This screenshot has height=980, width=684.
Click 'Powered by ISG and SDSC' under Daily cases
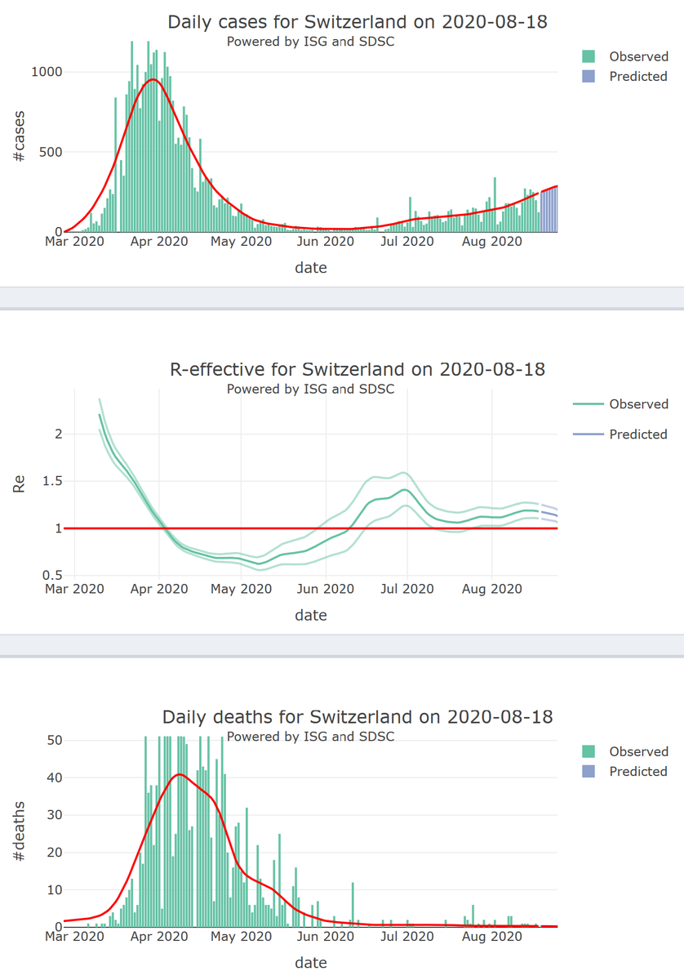[x=310, y=42]
